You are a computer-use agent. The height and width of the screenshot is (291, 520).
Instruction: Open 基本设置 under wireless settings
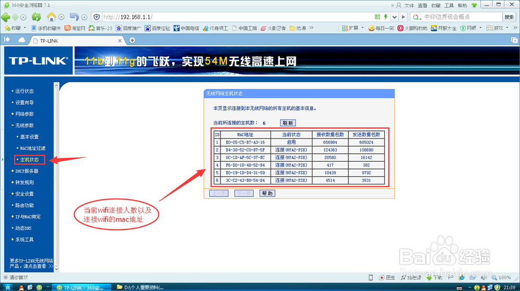pos(29,137)
